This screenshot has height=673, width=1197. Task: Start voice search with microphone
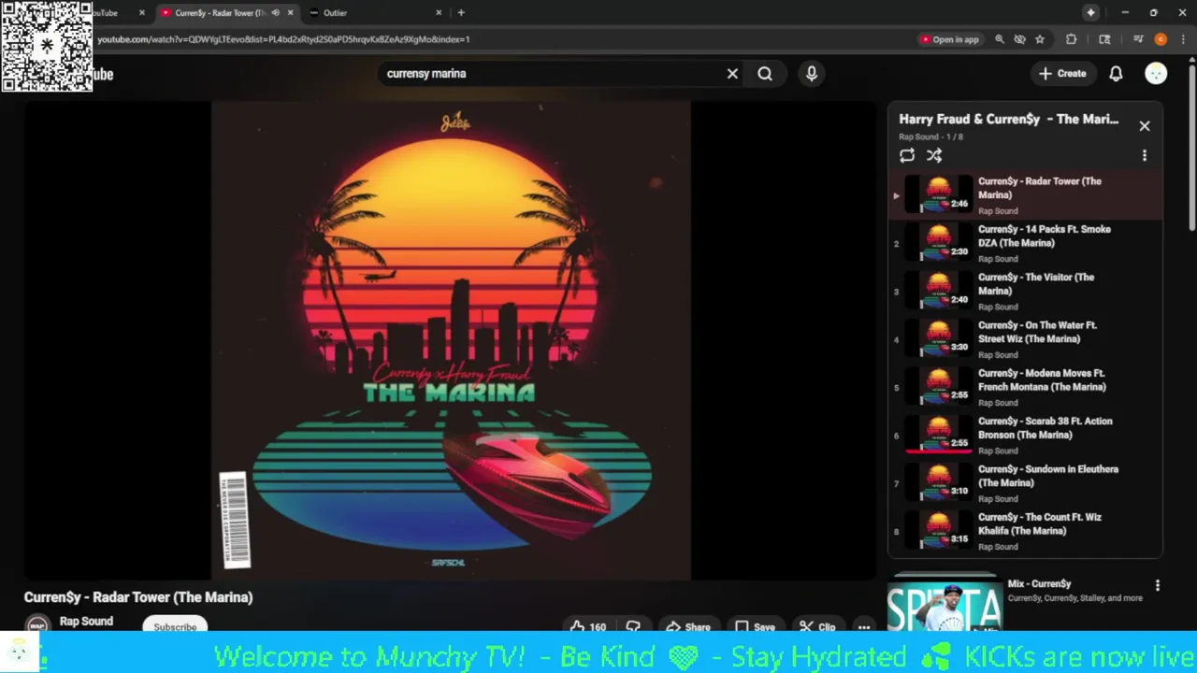tap(812, 74)
